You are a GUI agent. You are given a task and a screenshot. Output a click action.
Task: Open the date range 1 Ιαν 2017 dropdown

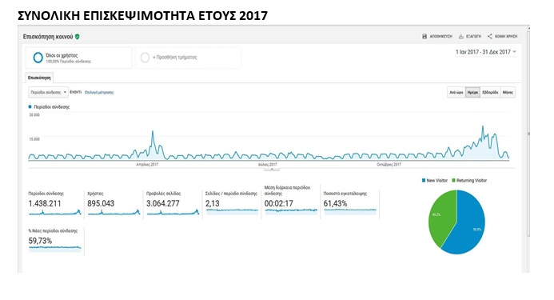click(486, 52)
